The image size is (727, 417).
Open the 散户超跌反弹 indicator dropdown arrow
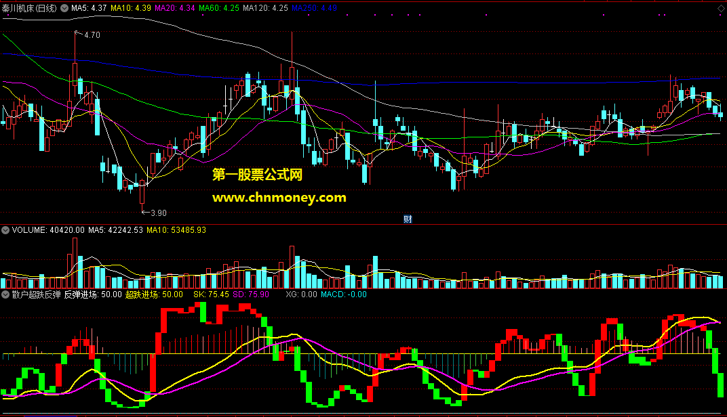click(x=5, y=294)
